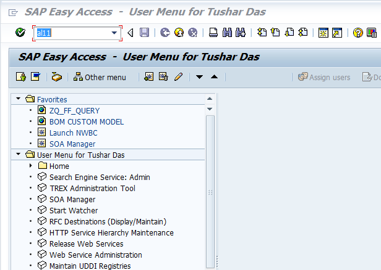
Task: Click the Print icon
Action: click(213, 33)
